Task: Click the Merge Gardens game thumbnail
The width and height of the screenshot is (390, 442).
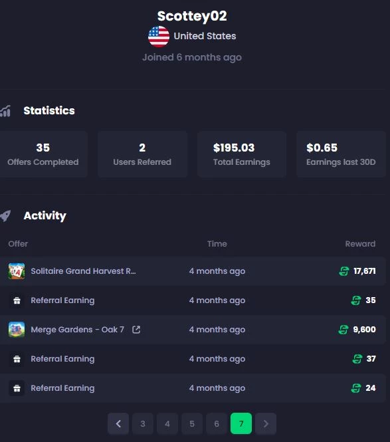Action: [x=17, y=330]
